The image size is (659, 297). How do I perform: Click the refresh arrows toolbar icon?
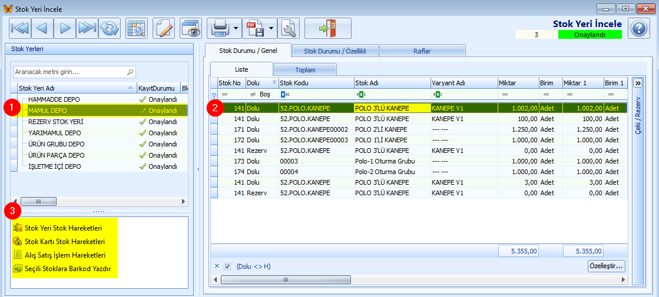110,29
